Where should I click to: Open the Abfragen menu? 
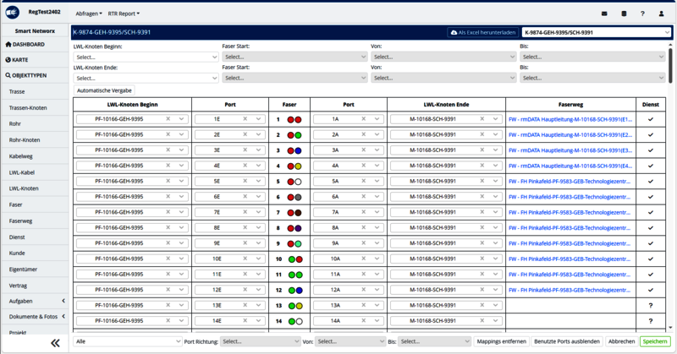click(x=89, y=14)
